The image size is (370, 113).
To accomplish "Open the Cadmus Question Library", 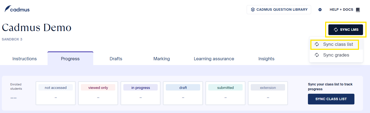I will 279,10.
